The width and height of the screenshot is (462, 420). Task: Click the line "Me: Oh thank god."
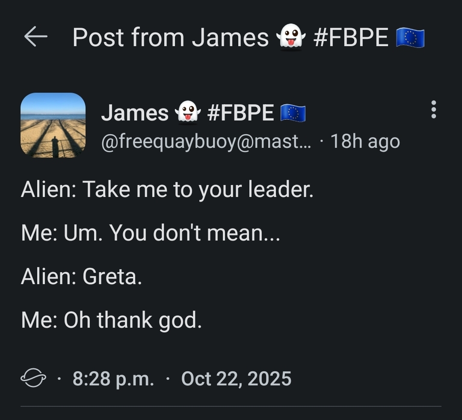[x=111, y=320]
